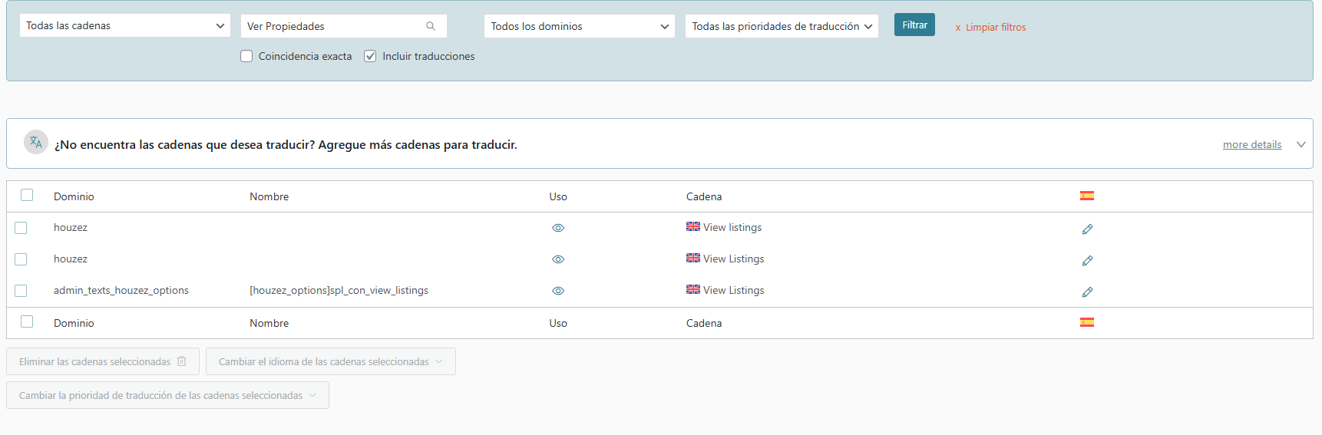Click Spanish flag in table header
This screenshot has width=1322, height=435.
click(1086, 196)
